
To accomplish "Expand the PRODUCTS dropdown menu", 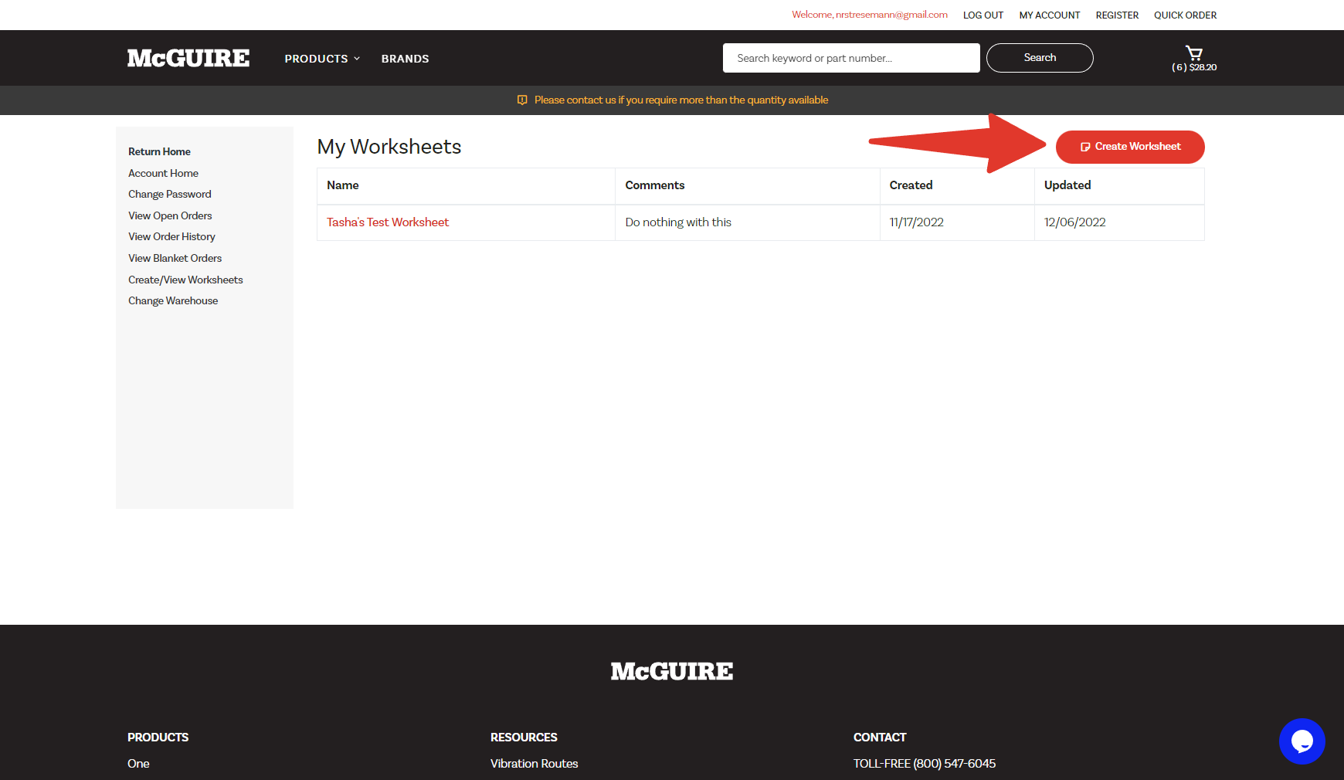I will [x=317, y=58].
